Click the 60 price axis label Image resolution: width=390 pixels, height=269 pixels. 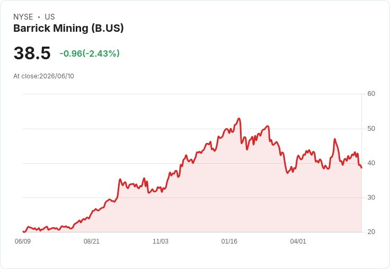[x=371, y=94]
